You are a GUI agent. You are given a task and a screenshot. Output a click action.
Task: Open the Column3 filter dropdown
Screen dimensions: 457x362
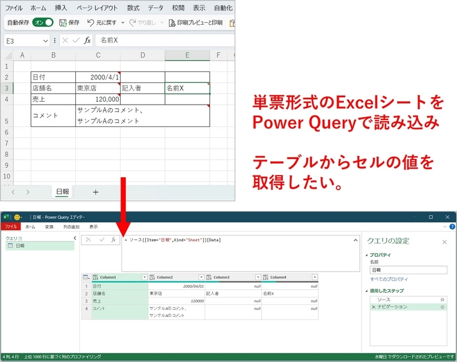[x=258, y=277]
